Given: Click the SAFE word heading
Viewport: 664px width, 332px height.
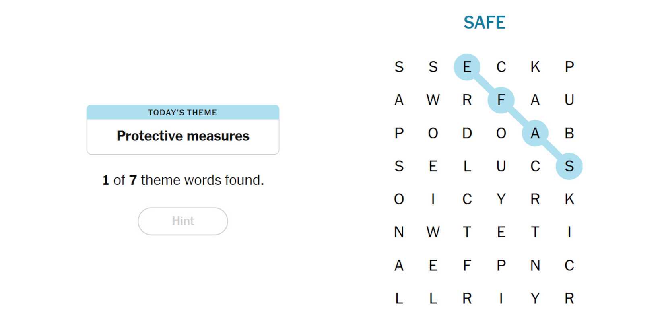Looking at the screenshot, I should pyautogui.click(x=484, y=23).
